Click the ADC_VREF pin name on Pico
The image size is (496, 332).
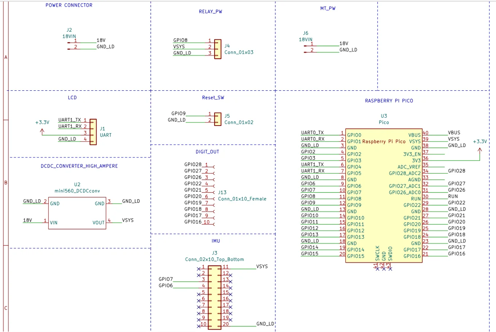409,167
